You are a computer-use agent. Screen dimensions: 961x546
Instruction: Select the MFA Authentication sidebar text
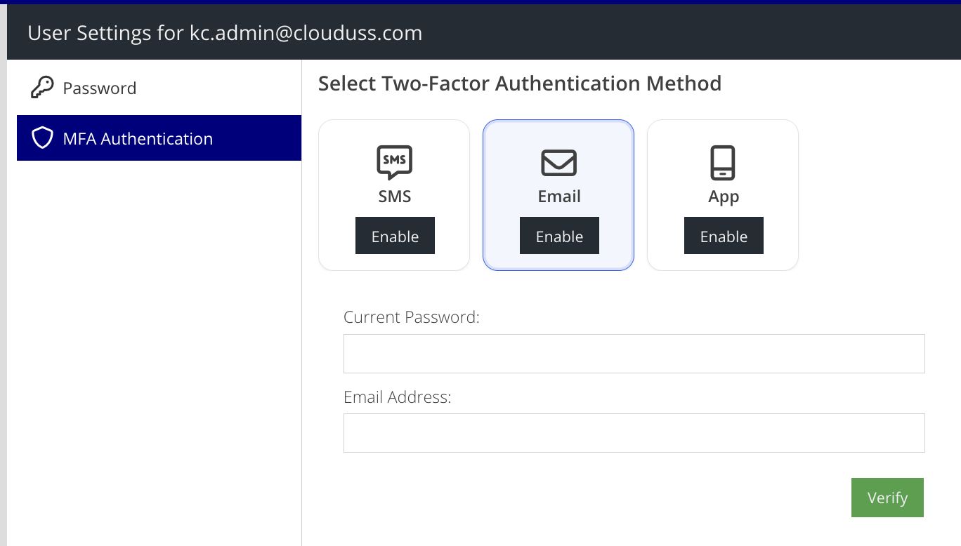tap(138, 139)
